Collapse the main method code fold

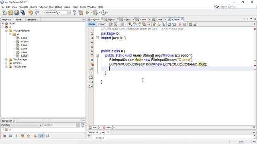(97, 55)
